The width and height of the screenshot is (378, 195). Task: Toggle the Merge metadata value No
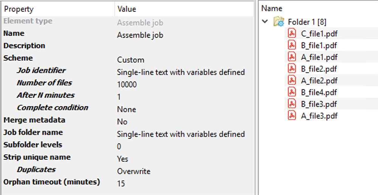click(x=122, y=122)
